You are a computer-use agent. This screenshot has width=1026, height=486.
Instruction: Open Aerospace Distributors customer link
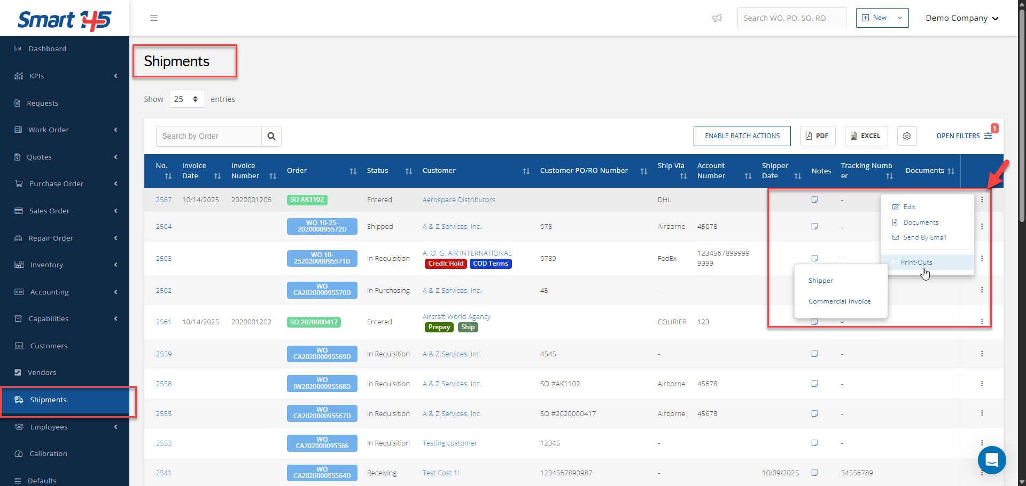[x=458, y=200]
